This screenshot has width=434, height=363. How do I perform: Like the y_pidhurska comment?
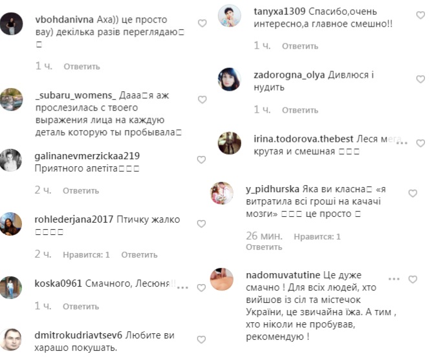click(413, 193)
